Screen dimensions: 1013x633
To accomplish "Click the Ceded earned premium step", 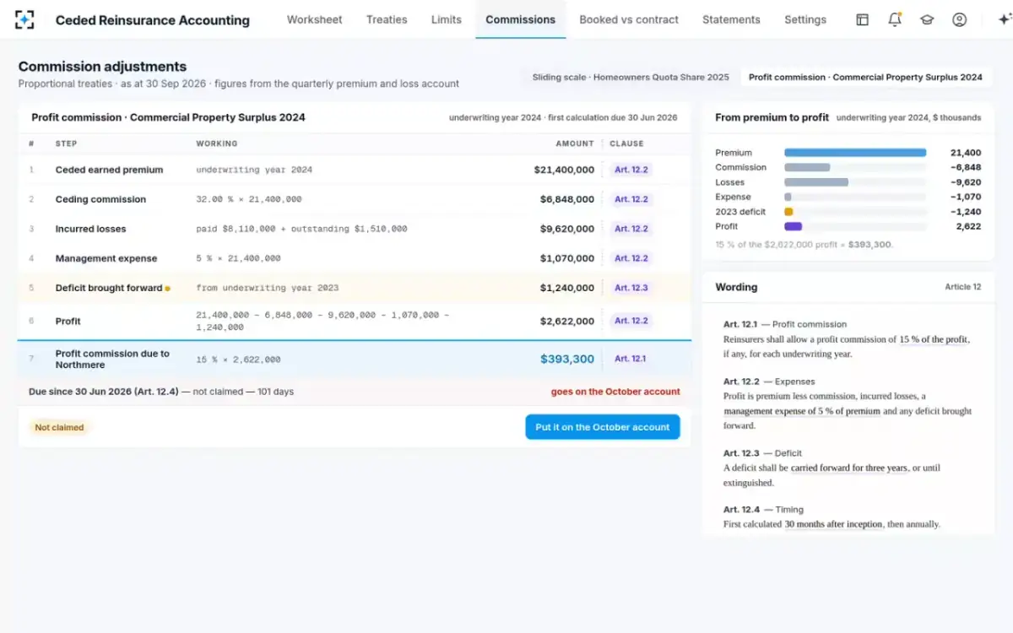I will click(x=109, y=170).
